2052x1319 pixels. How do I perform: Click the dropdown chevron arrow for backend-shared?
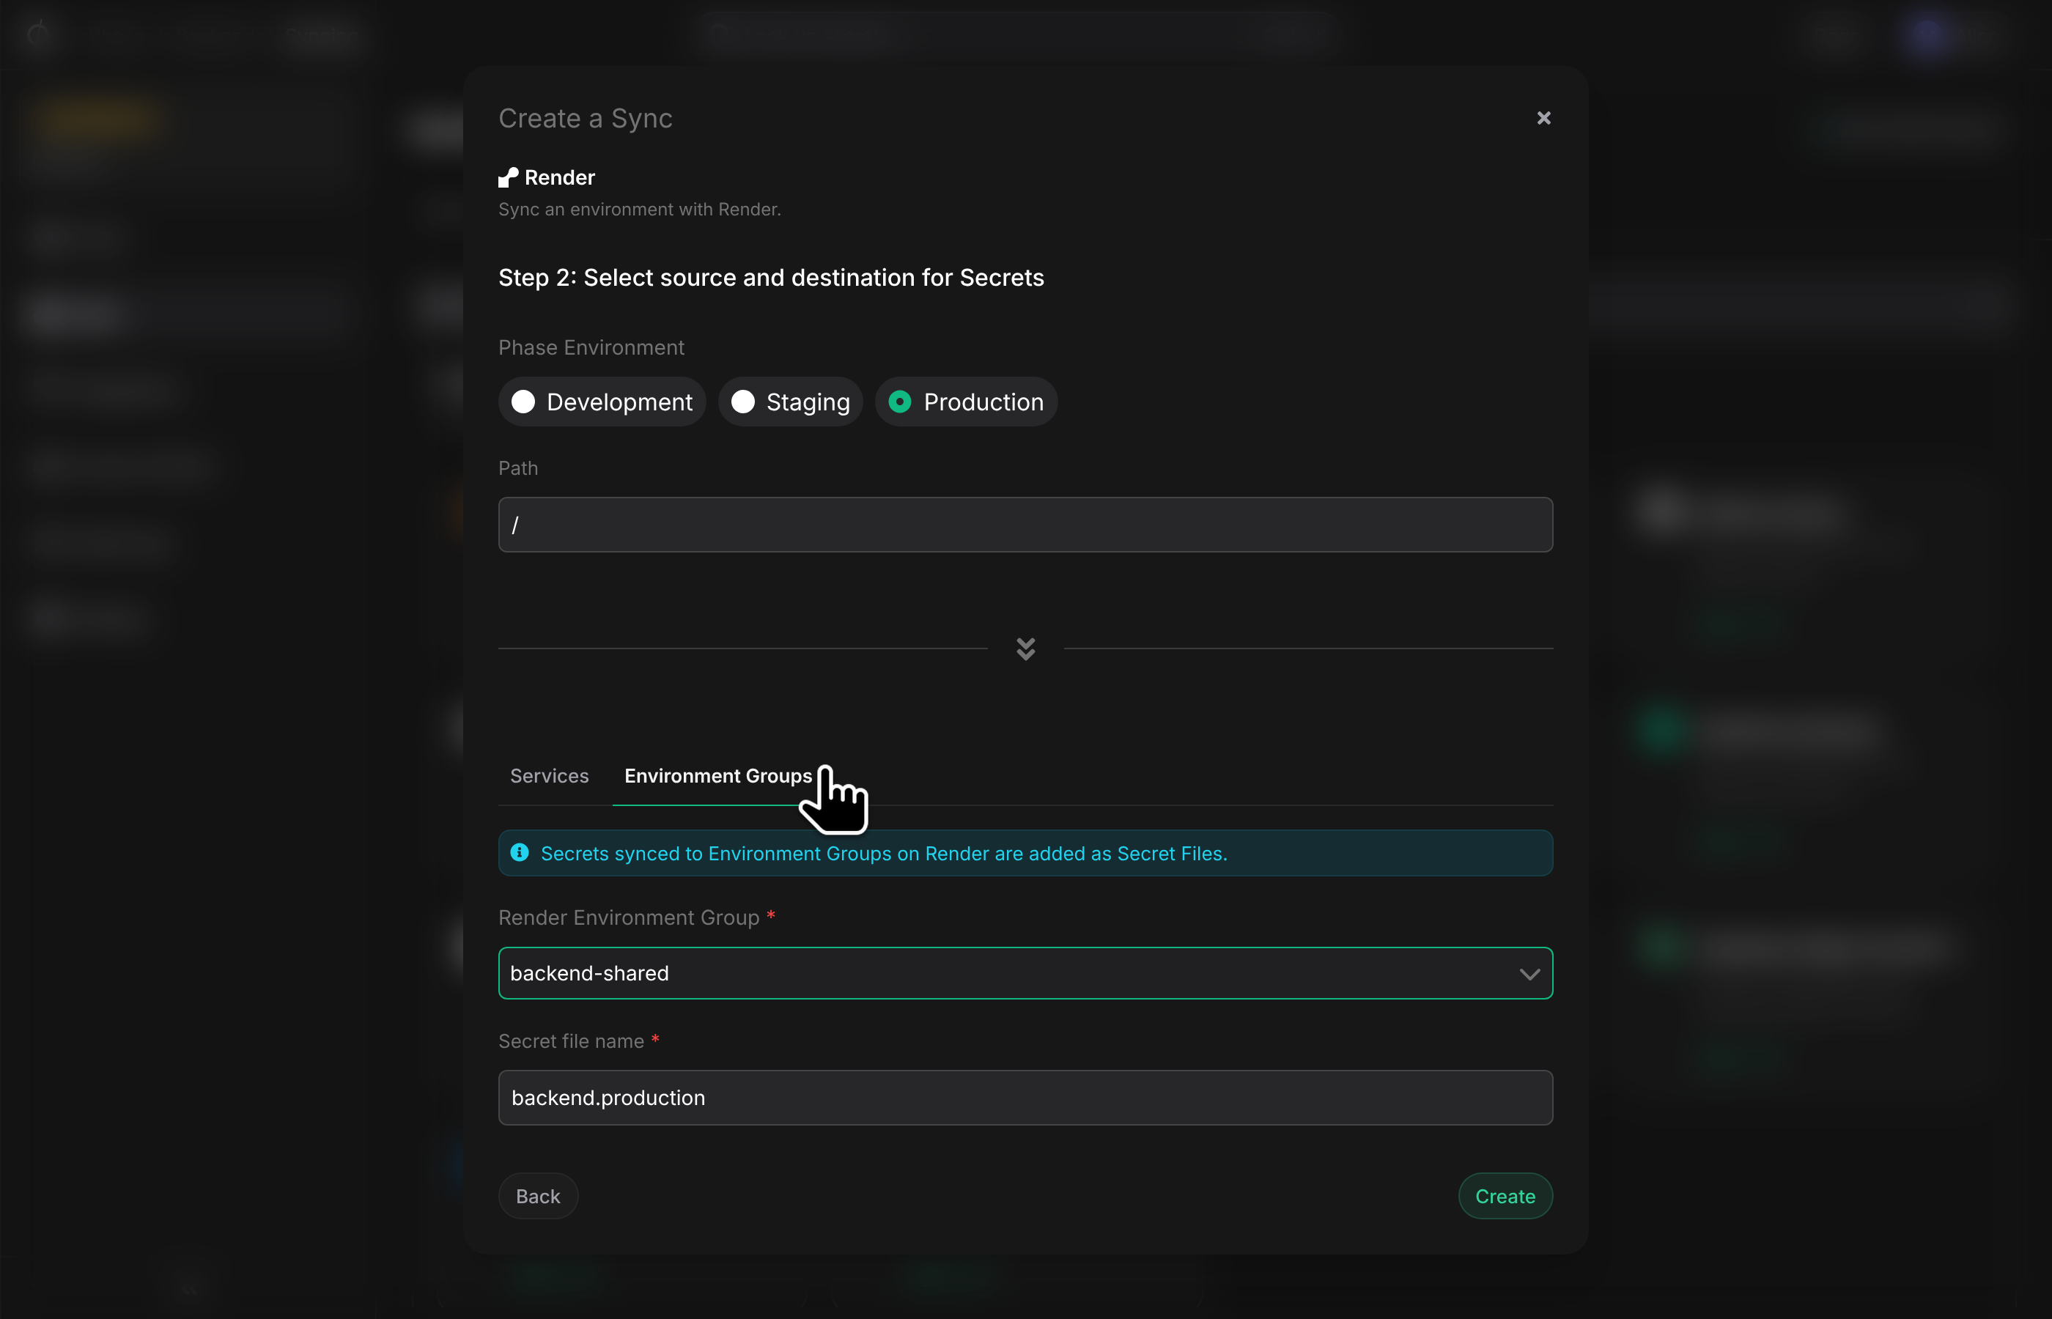click(1529, 974)
